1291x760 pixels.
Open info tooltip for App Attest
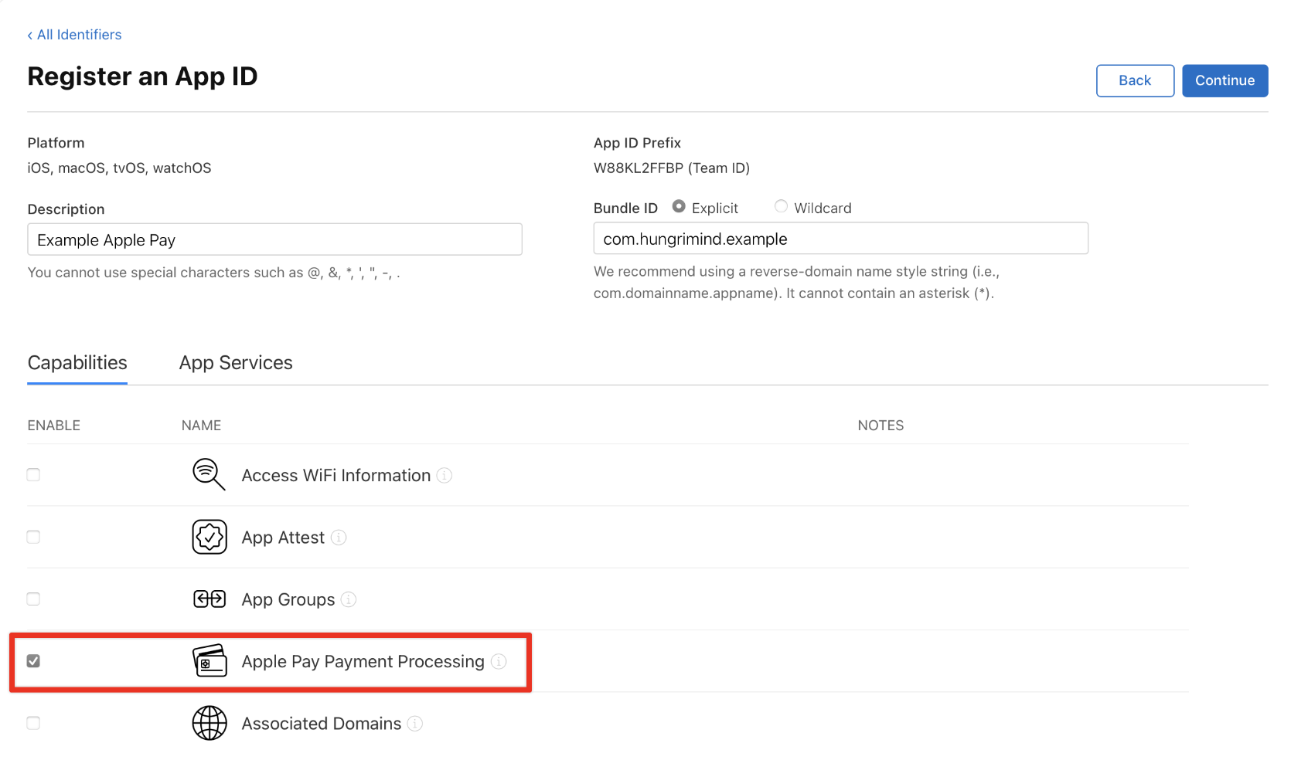point(339,538)
